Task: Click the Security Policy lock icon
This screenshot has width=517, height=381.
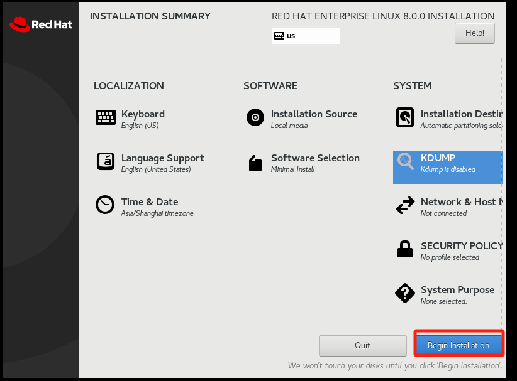Action: pyautogui.click(x=405, y=249)
